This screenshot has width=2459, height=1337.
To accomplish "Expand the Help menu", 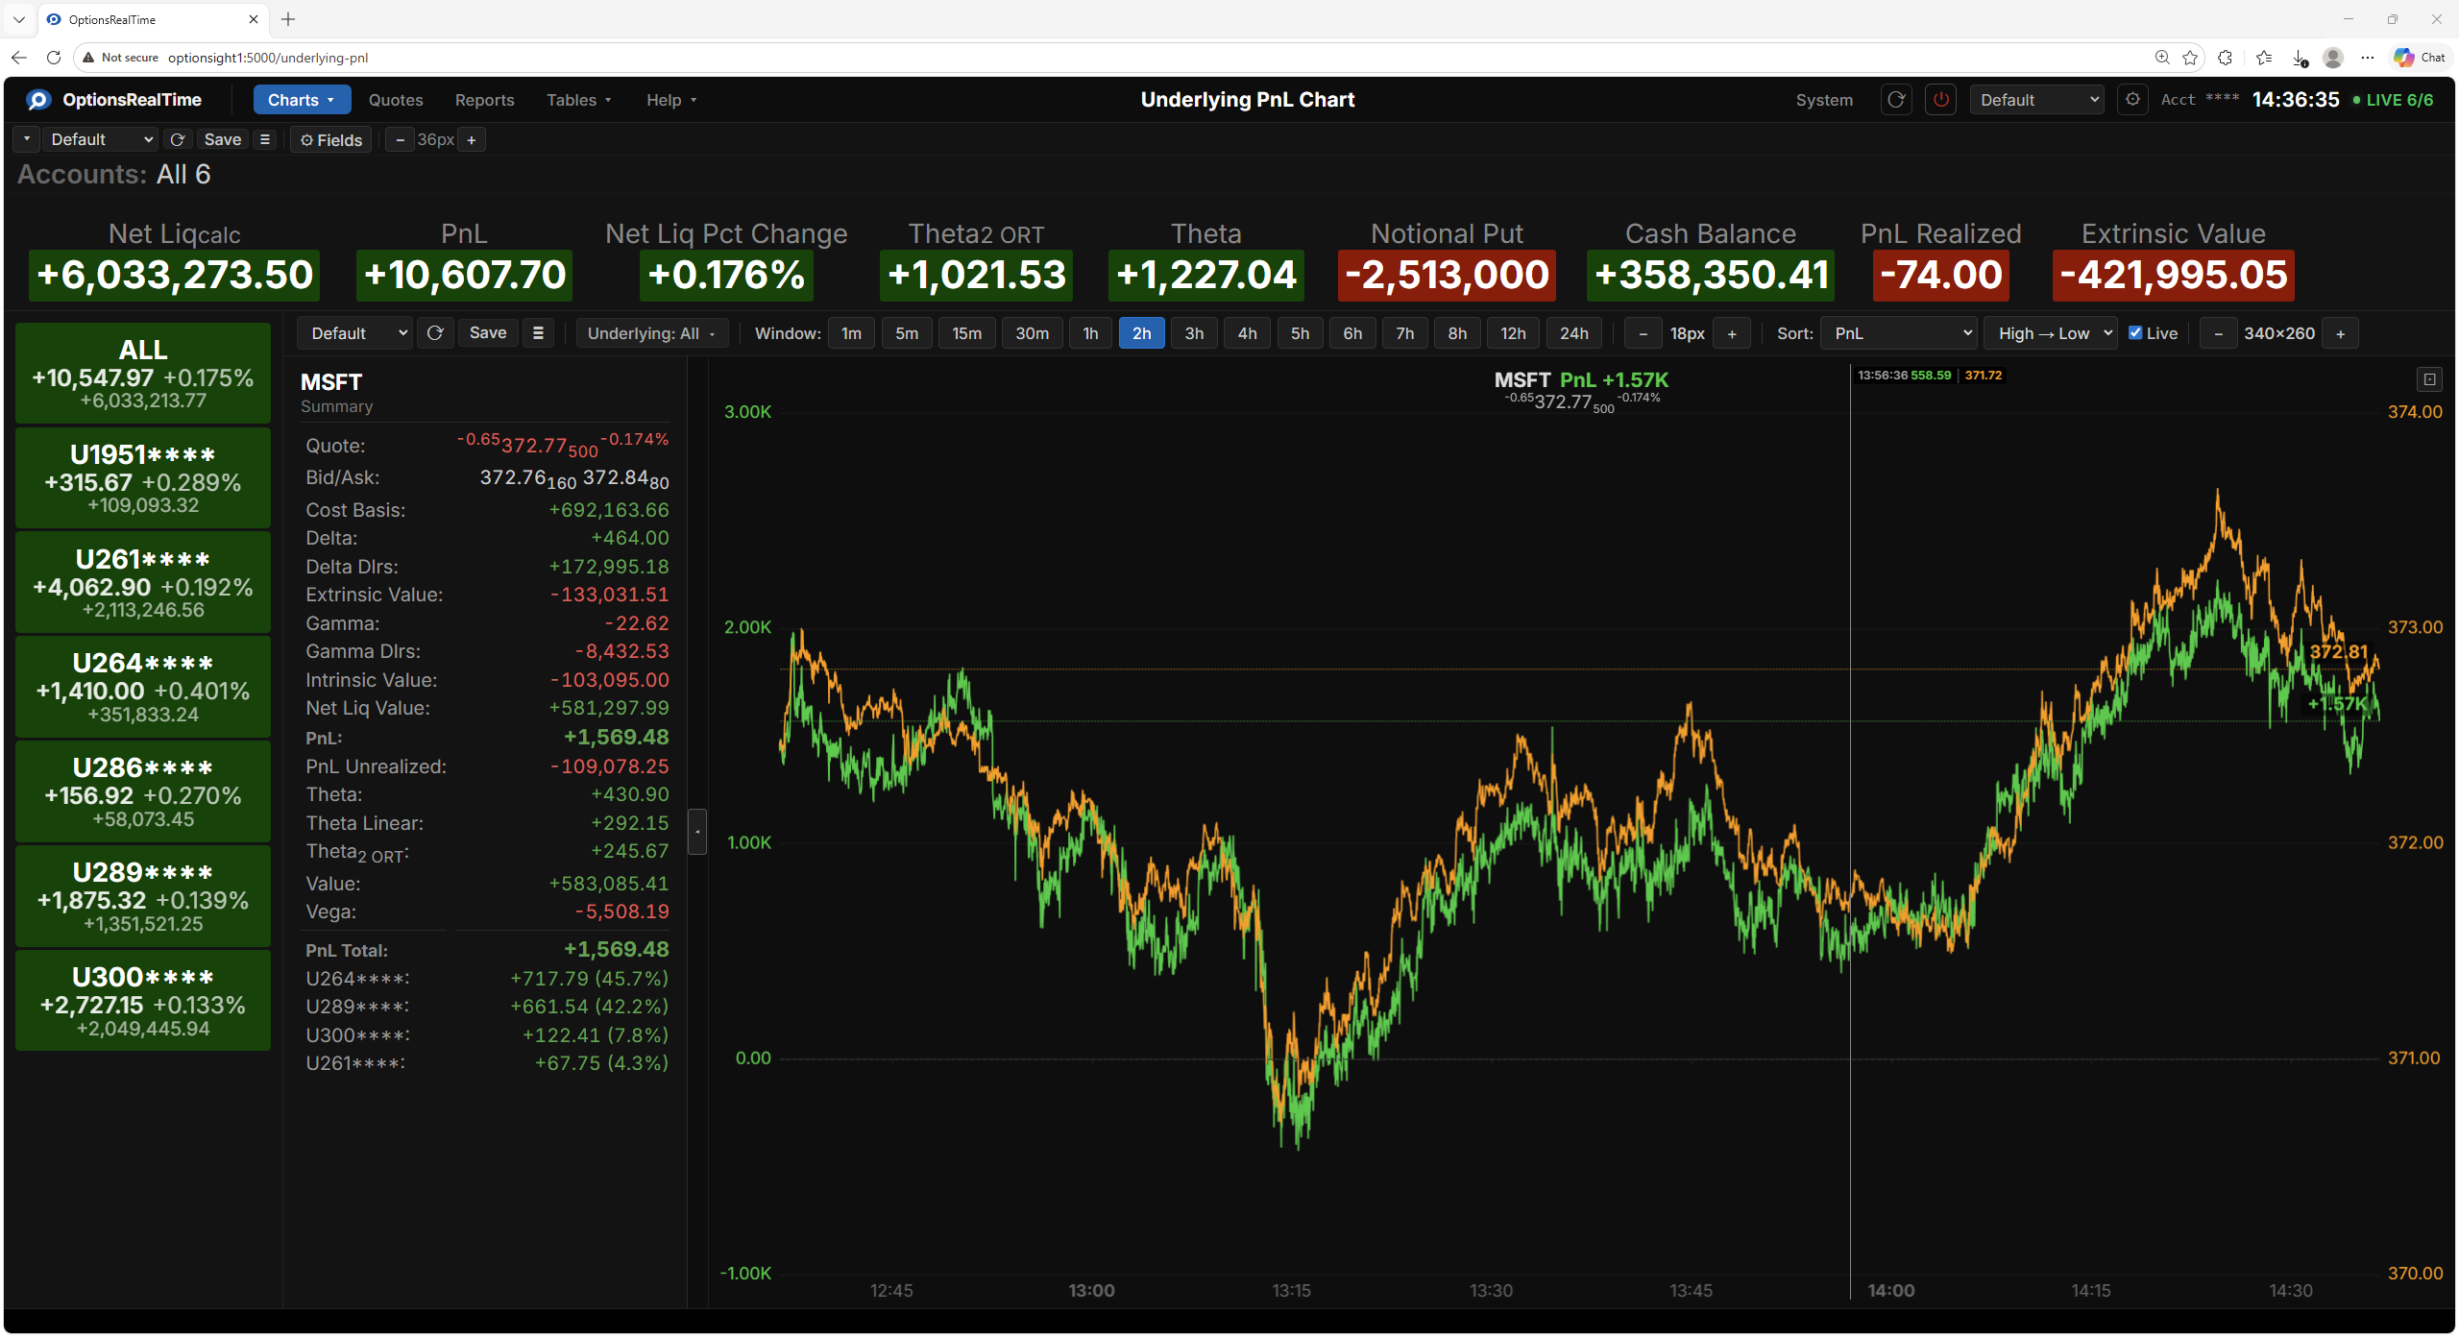I will (x=671, y=100).
